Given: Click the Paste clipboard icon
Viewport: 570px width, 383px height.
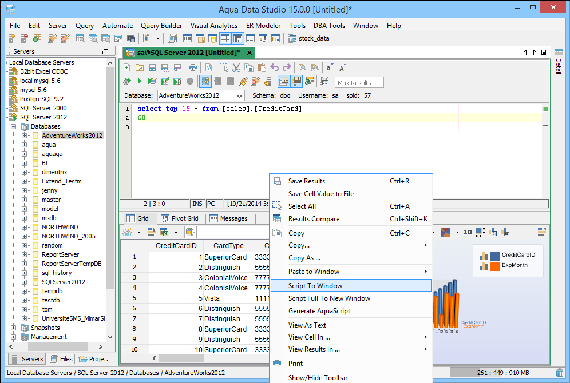Looking at the screenshot, I should [x=260, y=67].
